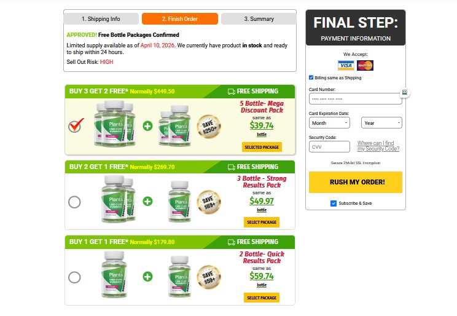Toggle Billing same as Shipping checkbox
The width and height of the screenshot is (457, 316).
[x=311, y=78]
